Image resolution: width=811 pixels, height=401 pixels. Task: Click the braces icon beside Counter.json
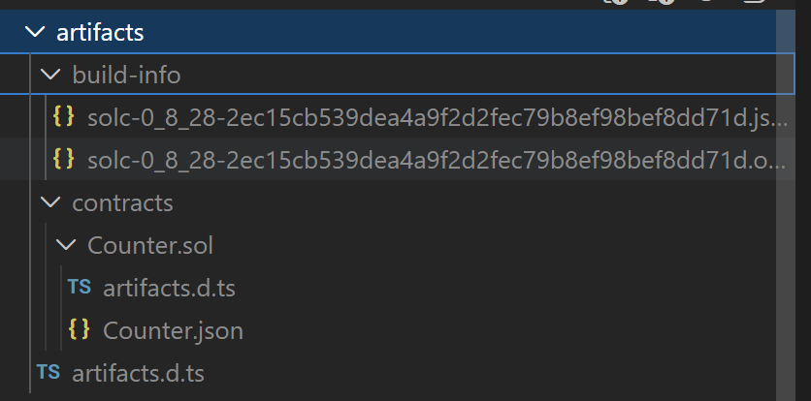[80, 330]
